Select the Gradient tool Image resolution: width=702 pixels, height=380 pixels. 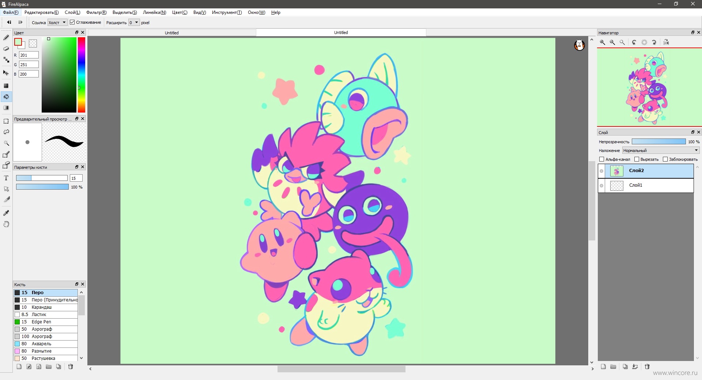click(6, 108)
